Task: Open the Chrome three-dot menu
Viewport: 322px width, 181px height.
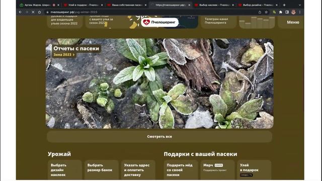Action: coord(300,12)
